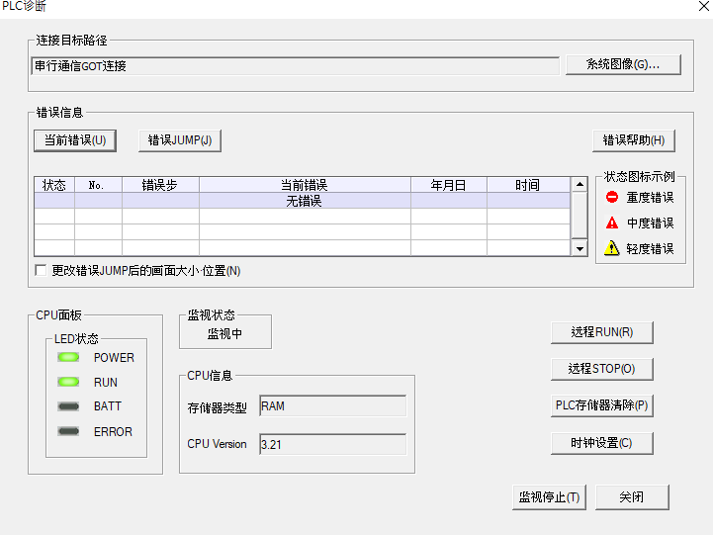Screen dimensions: 713x535
Task: Click 远程STOP(O) button
Action: click(601, 369)
